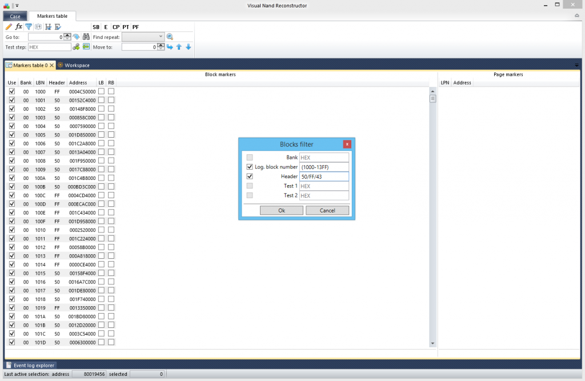Click the E toolbar button next to SB
Viewport: 585px width, 381px height.
(x=106, y=27)
